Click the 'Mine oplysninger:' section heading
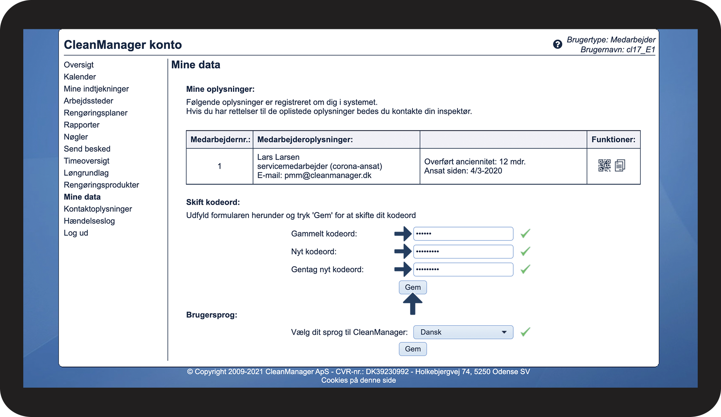The width and height of the screenshot is (721, 417). click(220, 89)
